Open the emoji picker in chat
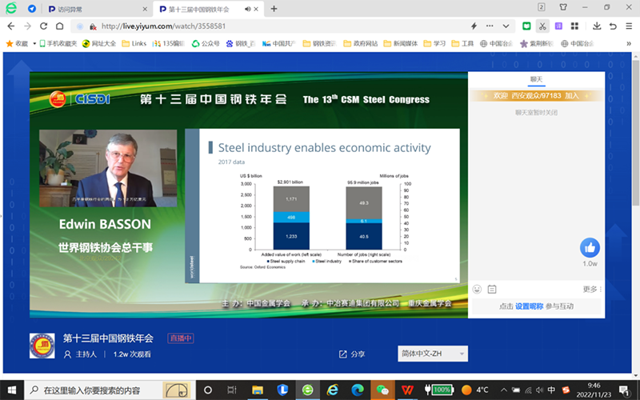The image size is (640, 400). (477, 289)
